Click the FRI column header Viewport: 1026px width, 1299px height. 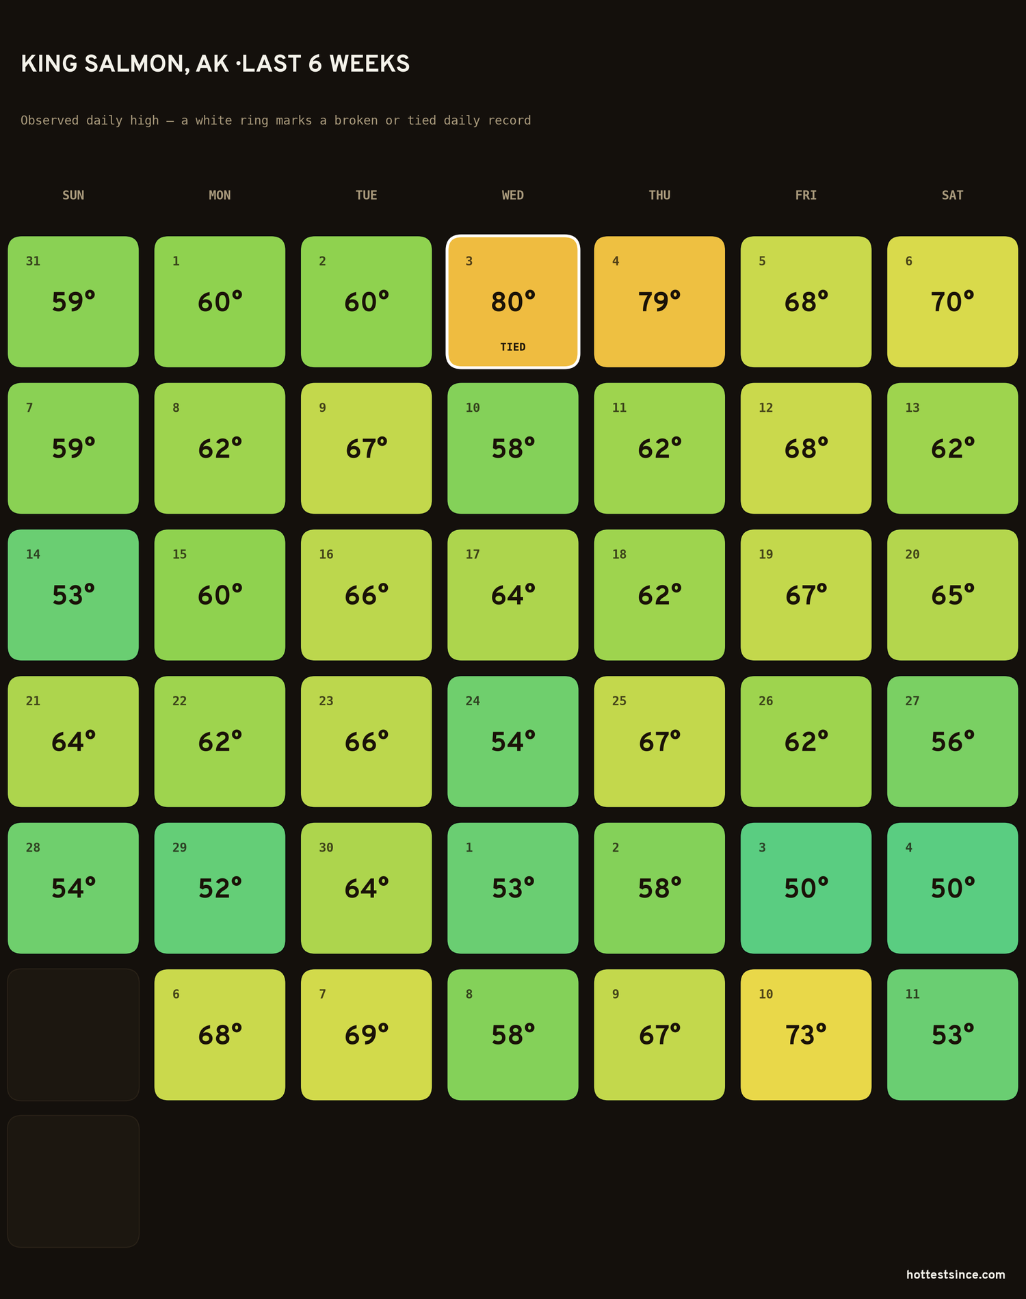pyautogui.click(x=806, y=195)
